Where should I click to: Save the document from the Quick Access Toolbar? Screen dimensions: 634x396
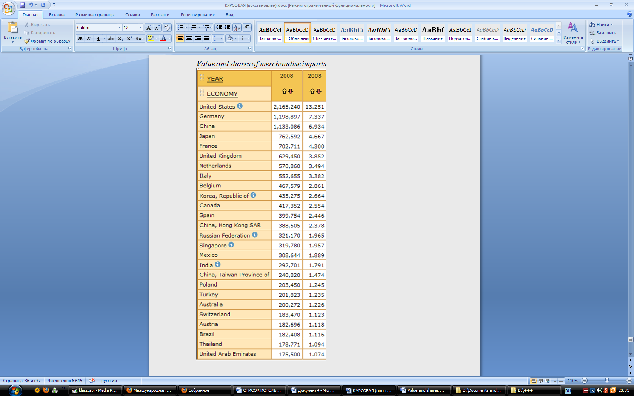pos(23,5)
